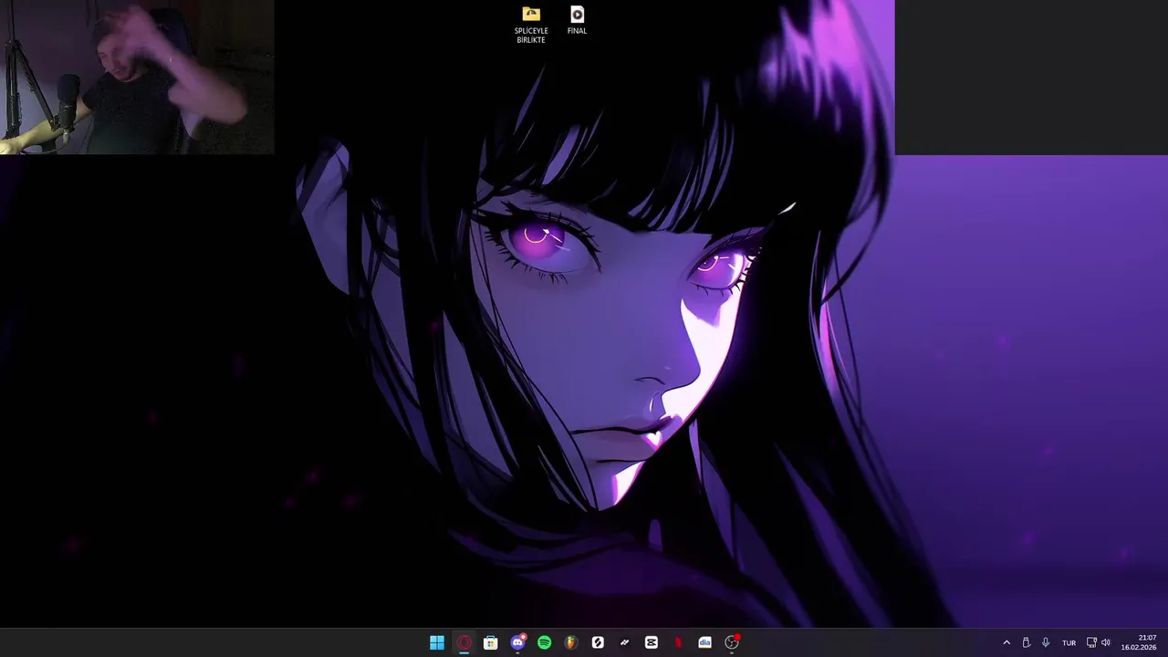Show hidden system tray icons chevron
The width and height of the screenshot is (1168, 657).
click(x=1006, y=642)
